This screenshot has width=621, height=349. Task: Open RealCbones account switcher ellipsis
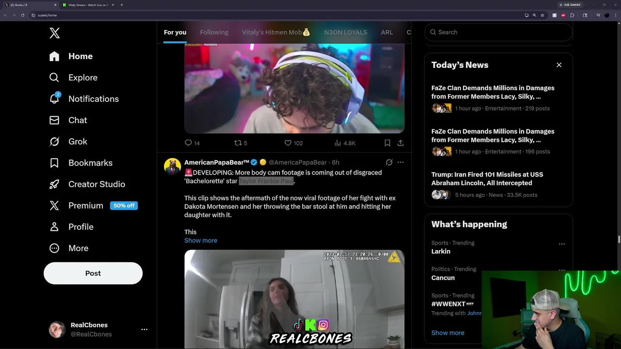pos(144,330)
